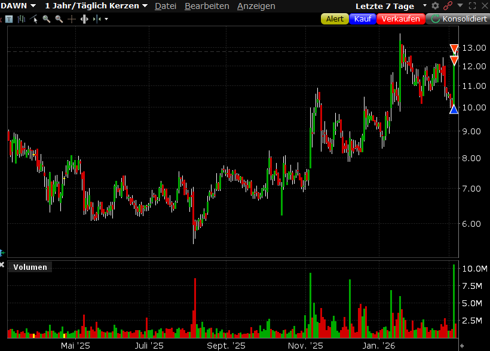Screen dimensions: 490x351
Task: Click the zoom in magnifier icon
Action: [x=47, y=19]
